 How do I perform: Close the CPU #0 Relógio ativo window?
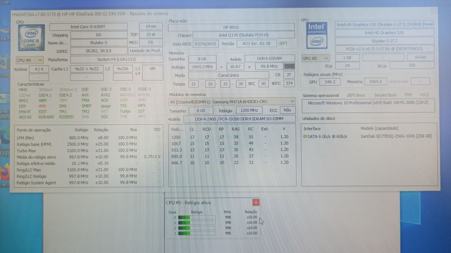(256, 202)
